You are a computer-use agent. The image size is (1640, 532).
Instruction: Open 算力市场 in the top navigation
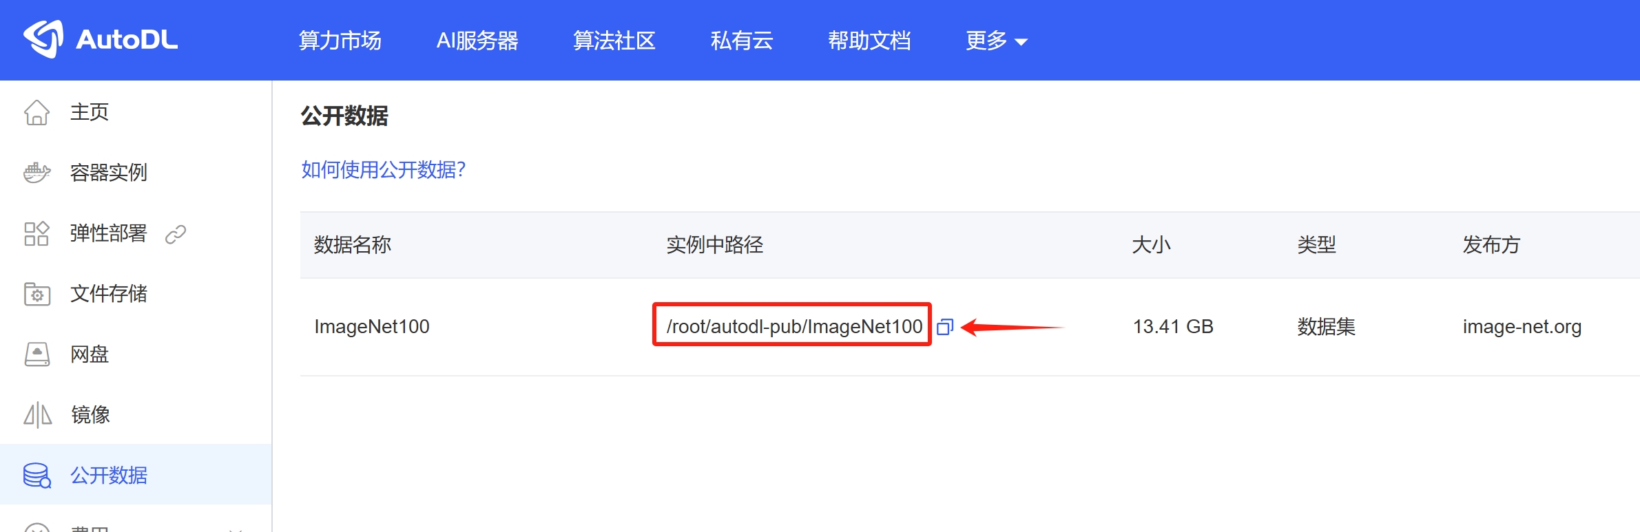click(x=340, y=41)
